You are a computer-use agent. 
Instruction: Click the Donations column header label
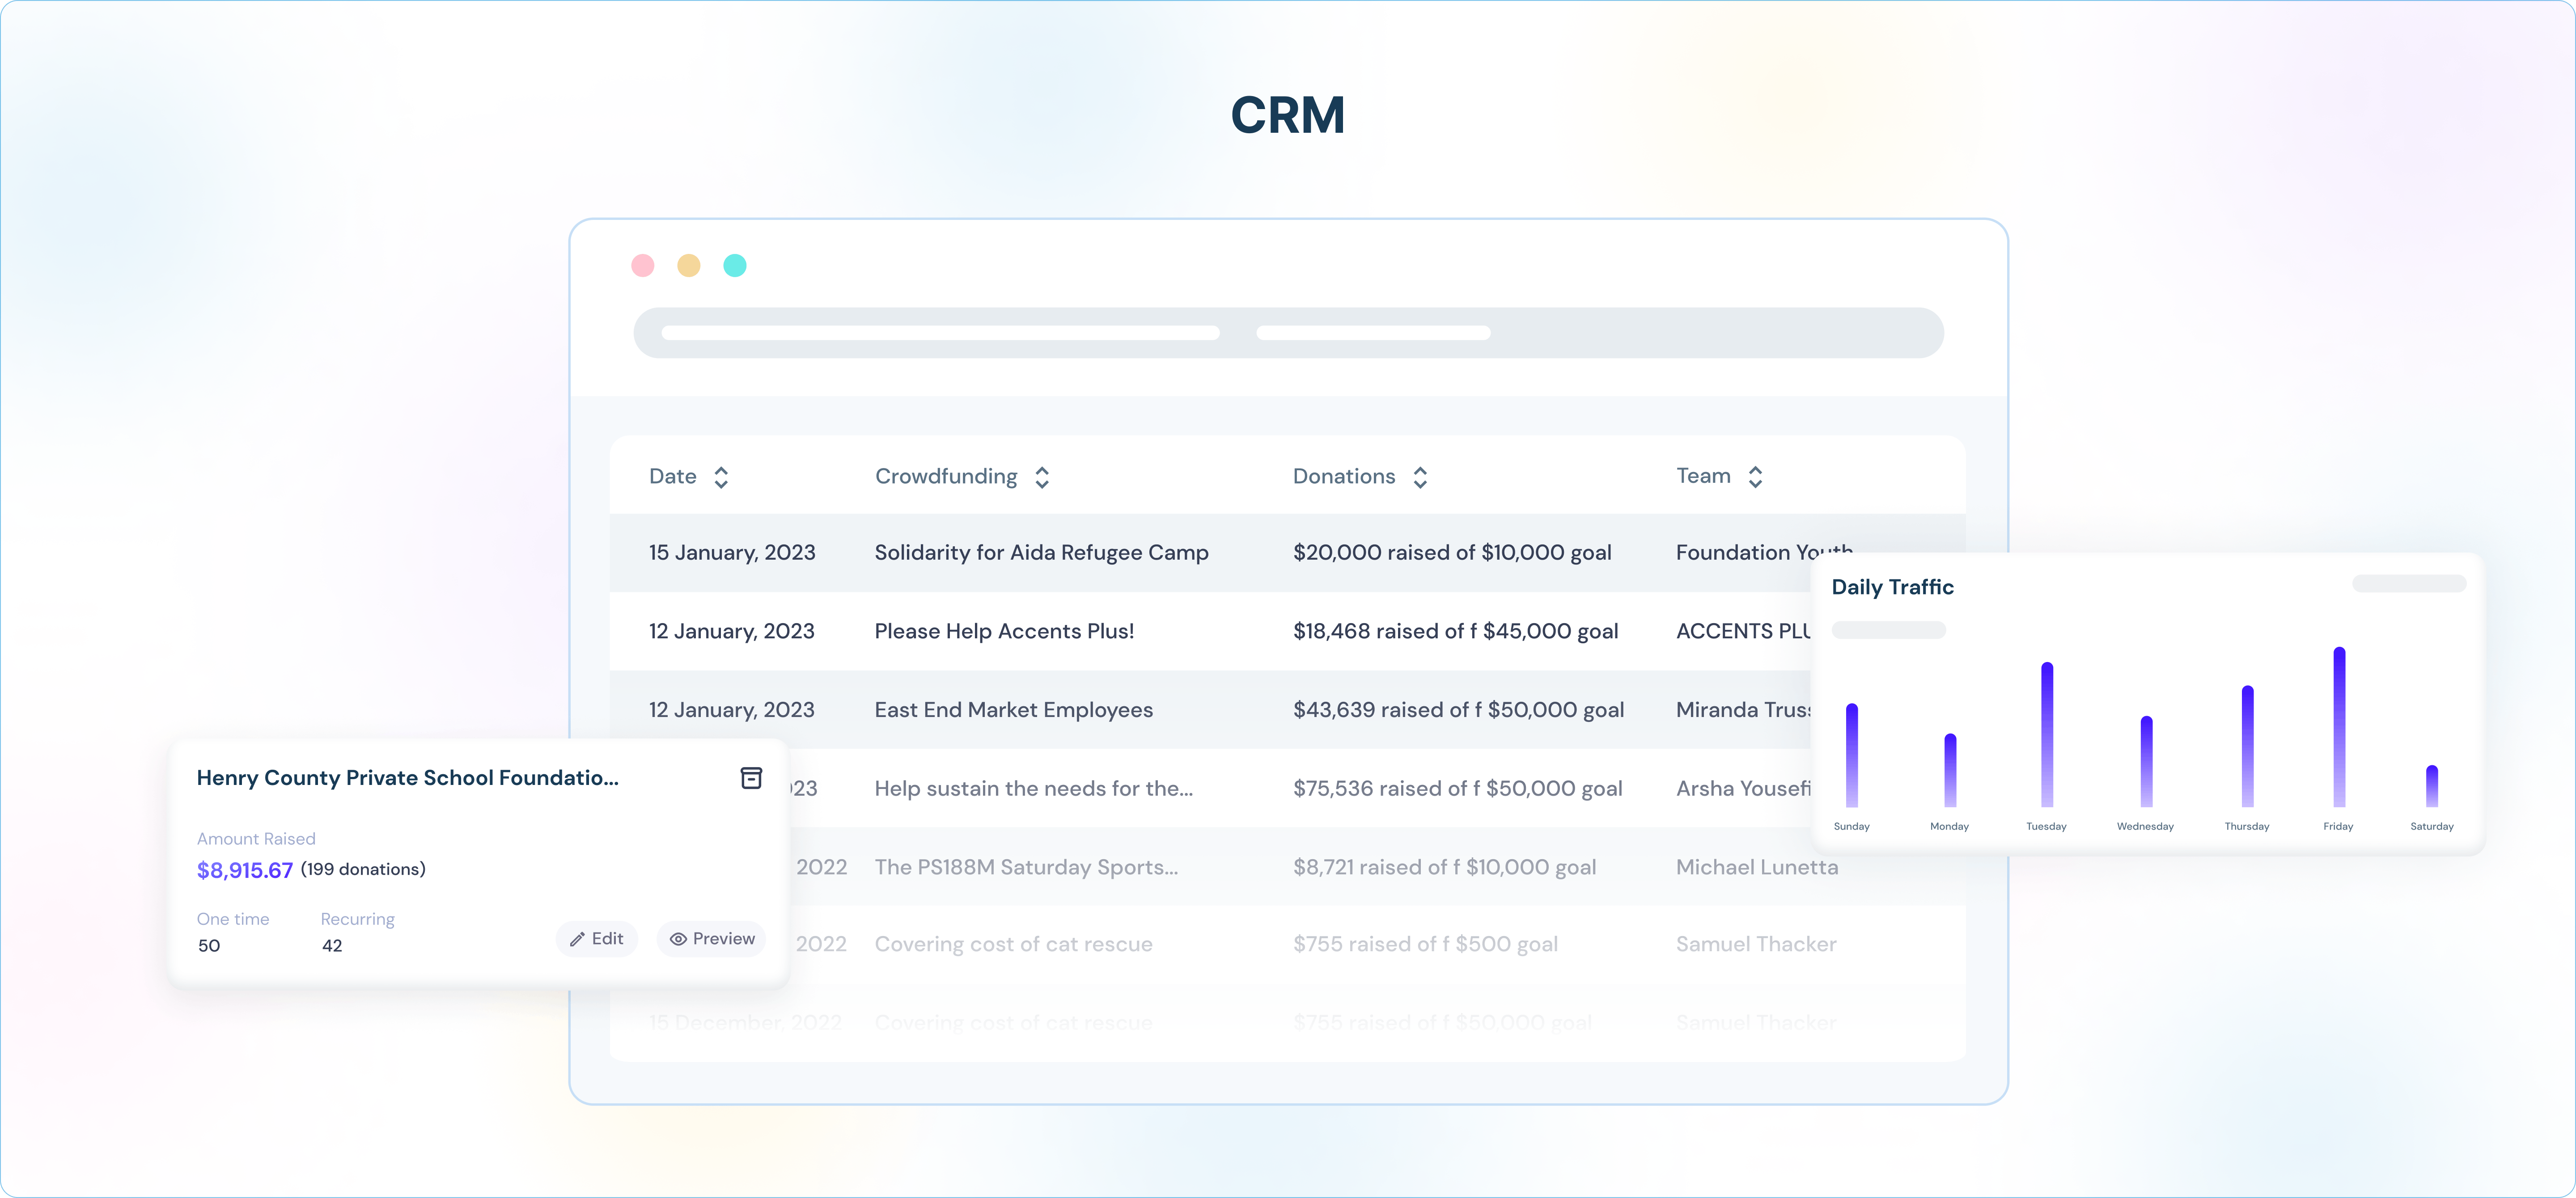coord(1344,477)
